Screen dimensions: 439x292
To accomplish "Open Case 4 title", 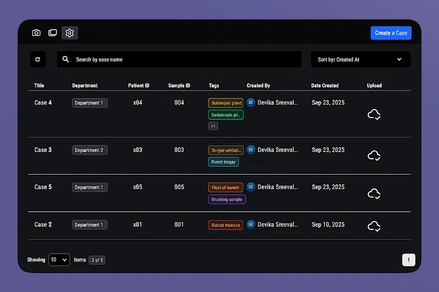I will tap(43, 103).
